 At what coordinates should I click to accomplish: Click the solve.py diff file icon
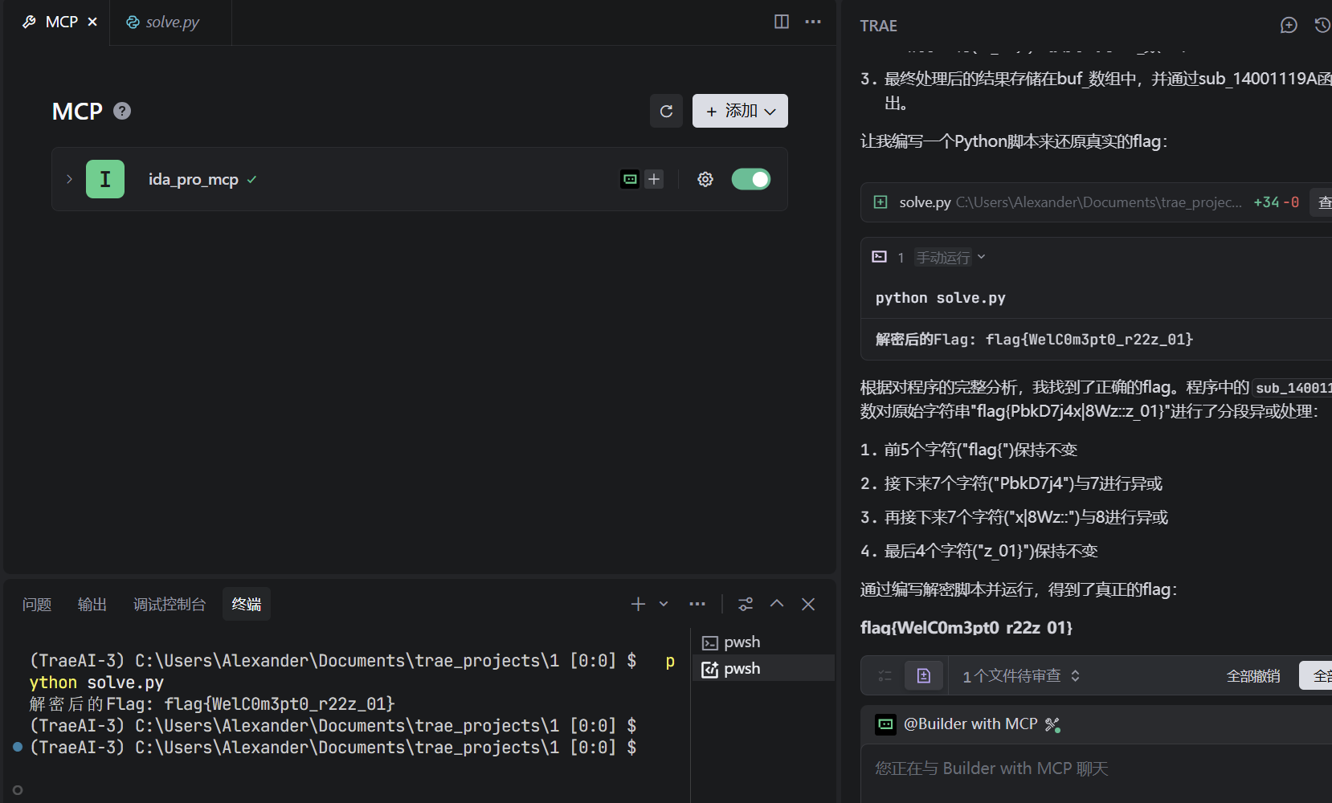pos(881,202)
